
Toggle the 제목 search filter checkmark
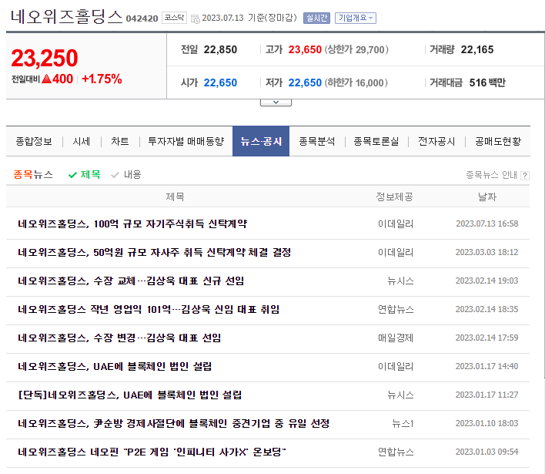[x=72, y=175]
